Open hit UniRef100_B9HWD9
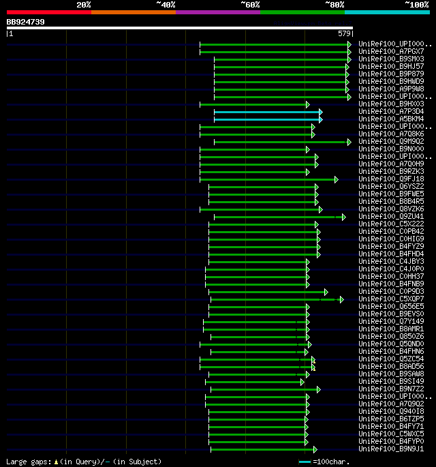436x467 pixels. [391, 81]
